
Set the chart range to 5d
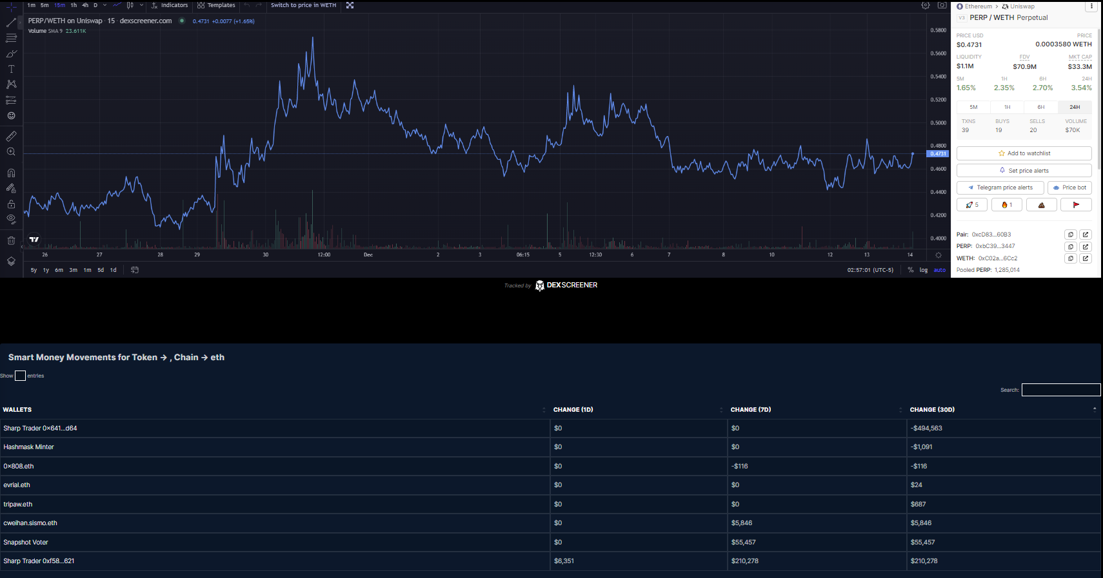click(101, 270)
